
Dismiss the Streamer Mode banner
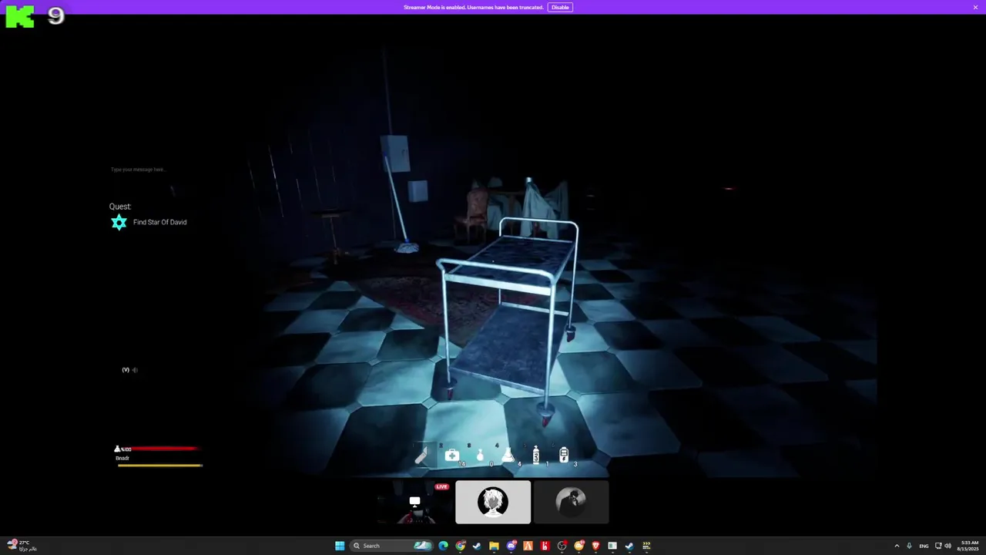[x=975, y=7]
